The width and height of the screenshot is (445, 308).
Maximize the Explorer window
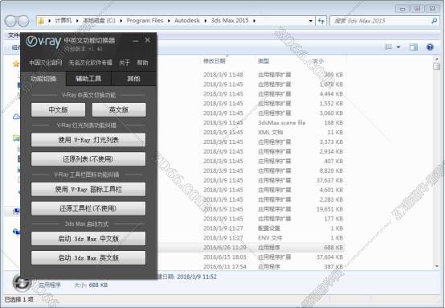417,9
